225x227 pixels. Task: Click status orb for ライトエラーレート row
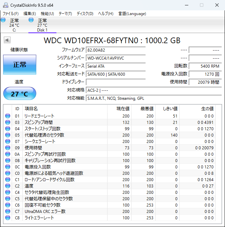click(x=8, y=218)
